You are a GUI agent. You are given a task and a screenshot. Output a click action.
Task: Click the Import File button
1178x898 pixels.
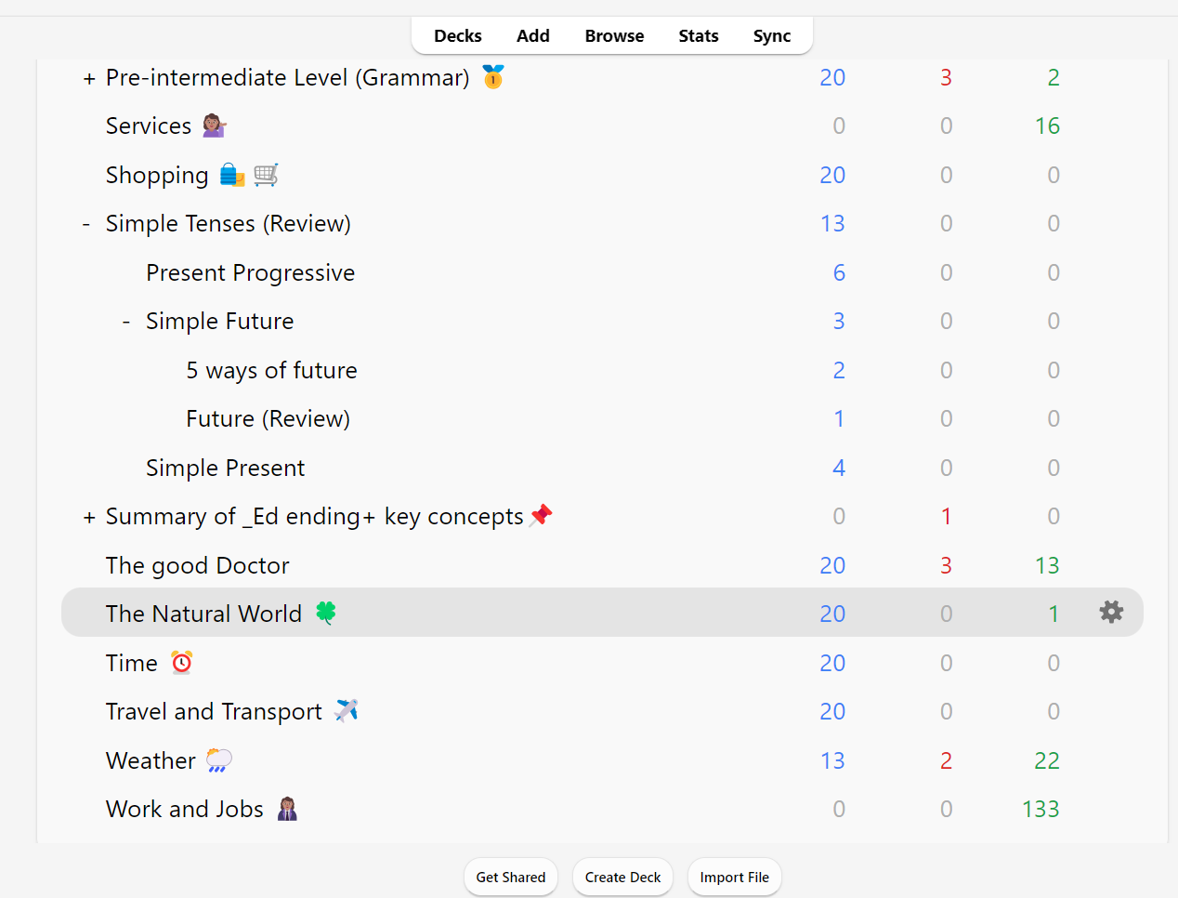[x=734, y=877]
